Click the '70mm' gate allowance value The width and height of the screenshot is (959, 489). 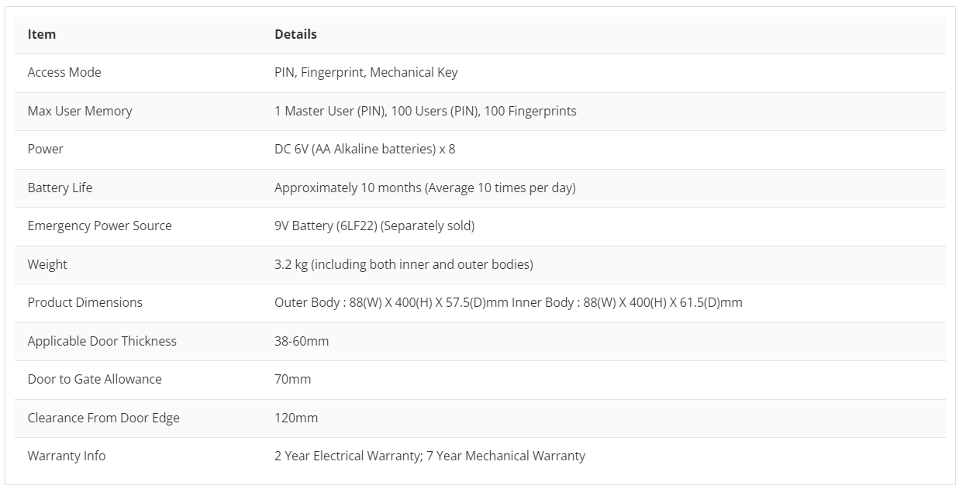click(292, 379)
